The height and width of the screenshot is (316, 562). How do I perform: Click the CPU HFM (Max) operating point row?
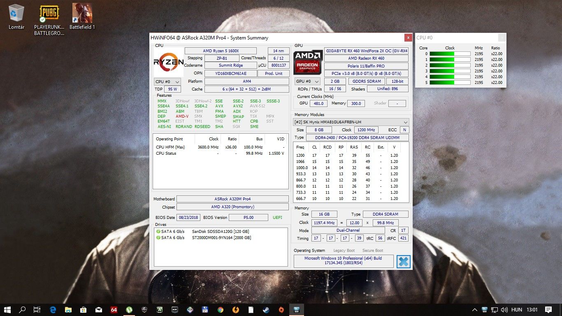(x=220, y=147)
